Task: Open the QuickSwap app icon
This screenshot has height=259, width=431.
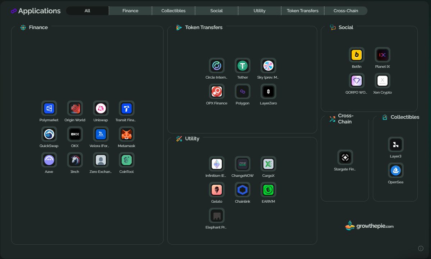Action: point(49,134)
